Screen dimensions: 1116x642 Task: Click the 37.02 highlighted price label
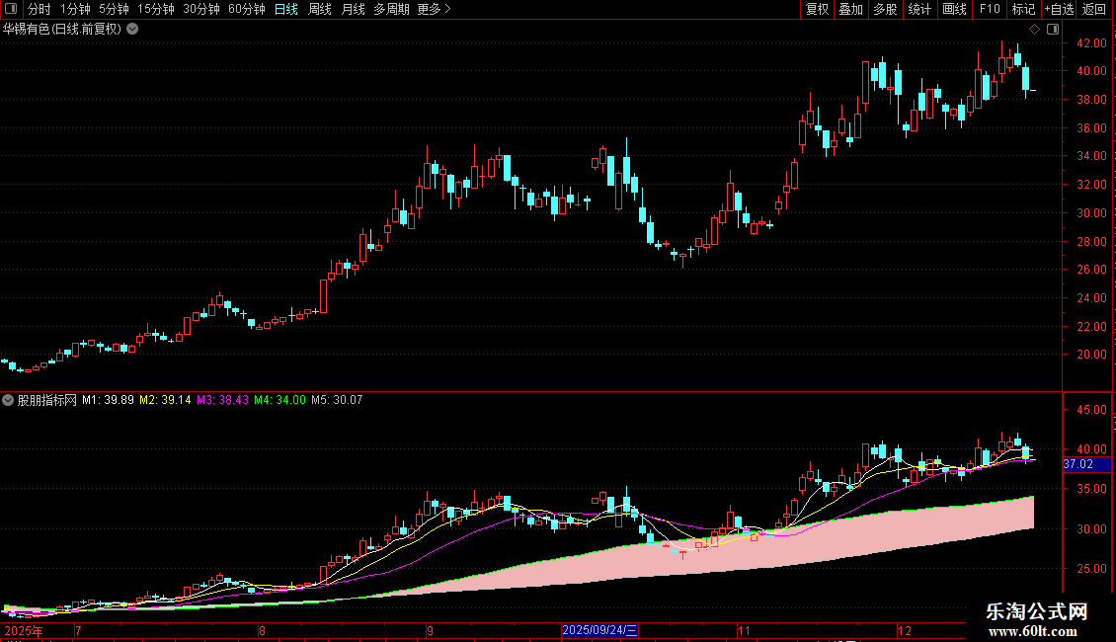point(1086,464)
